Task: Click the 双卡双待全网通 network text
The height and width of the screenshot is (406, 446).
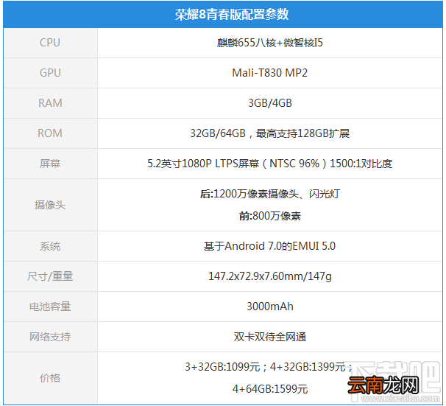Action: (x=269, y=337)
